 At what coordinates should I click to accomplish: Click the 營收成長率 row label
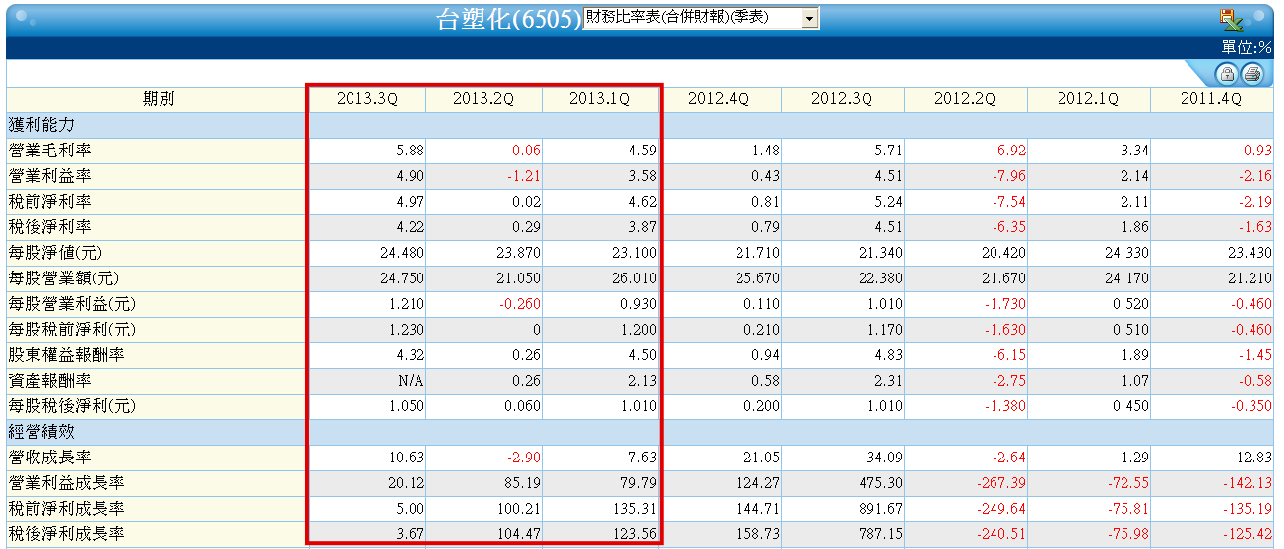(x=49, y=457)
